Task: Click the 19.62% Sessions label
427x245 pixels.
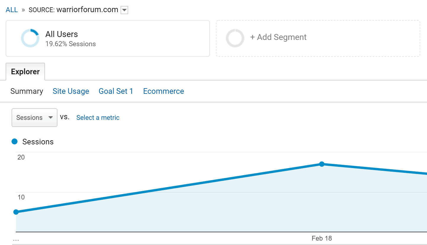Action: 70,44
